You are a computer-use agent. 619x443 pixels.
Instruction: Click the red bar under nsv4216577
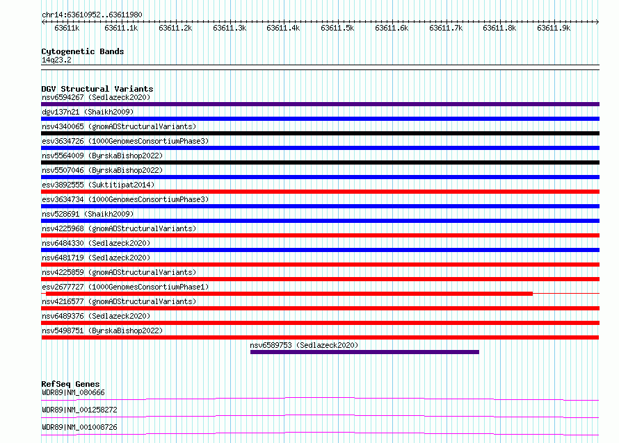(320, 308)
